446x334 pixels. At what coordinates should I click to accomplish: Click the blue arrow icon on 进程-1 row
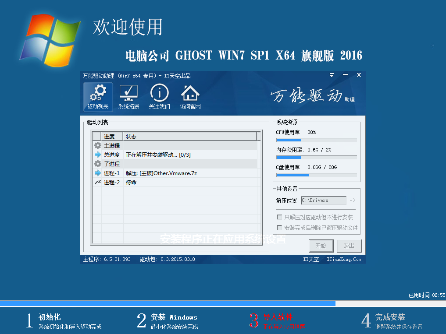coord(97,173)
